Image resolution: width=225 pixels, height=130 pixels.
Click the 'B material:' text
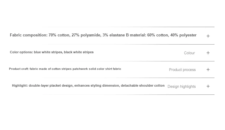point(136,35)
